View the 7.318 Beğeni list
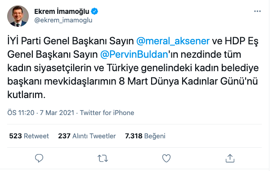 [145, 136]
